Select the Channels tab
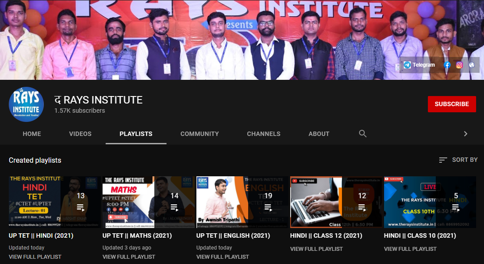 tap(263, 134)
